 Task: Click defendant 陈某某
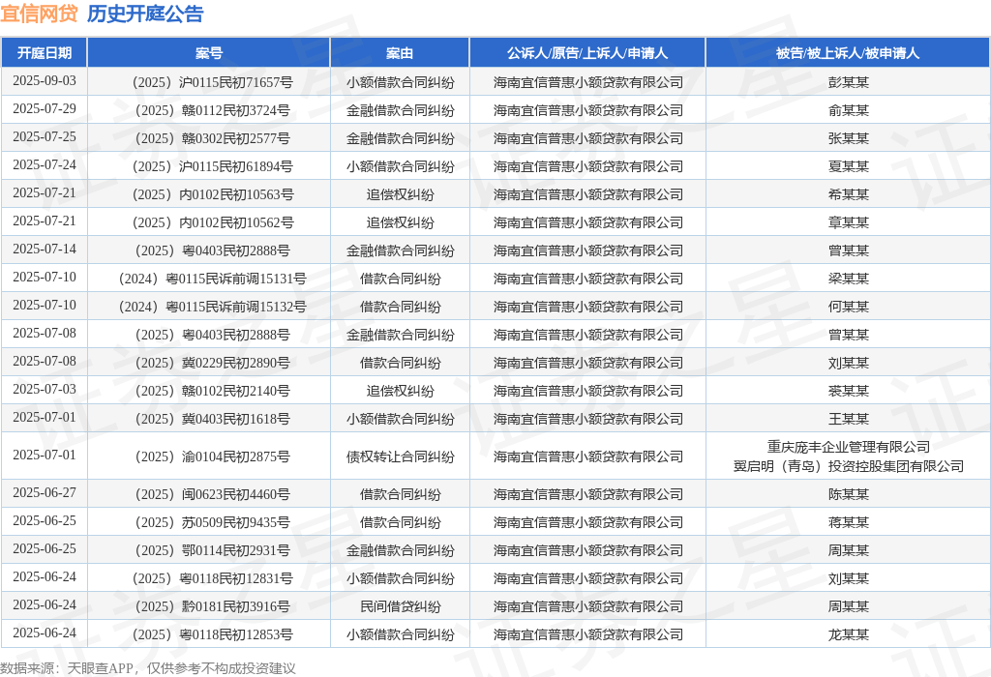(x=848, y=494)
